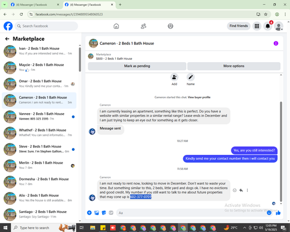Select the second Messenger tab
The image size is (290, 232).
point(89,5)
